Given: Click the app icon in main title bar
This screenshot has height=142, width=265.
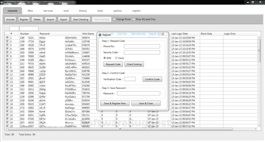Looking at the screenshot, I should click(2, 2).
